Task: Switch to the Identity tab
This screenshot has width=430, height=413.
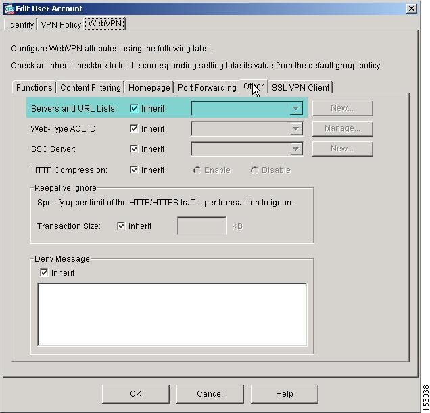Action: (20, 24)
